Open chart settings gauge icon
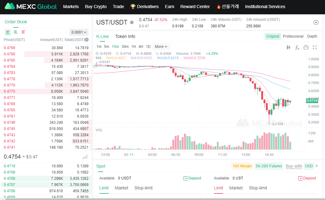 306,48
